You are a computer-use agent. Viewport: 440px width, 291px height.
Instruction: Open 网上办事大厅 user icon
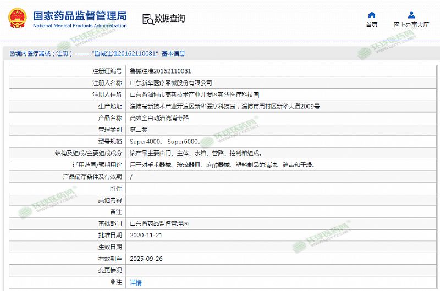pos(411,15)
